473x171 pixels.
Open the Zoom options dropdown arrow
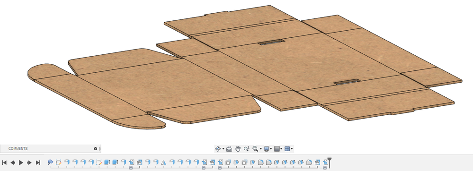coord(260,149)
